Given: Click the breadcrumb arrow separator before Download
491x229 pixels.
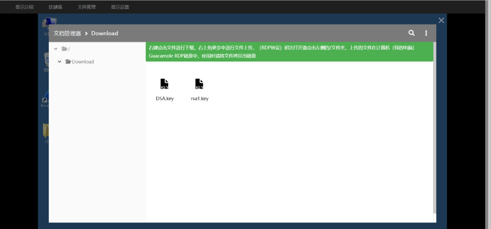Looking at the screenshot, I should click(86, 34).
